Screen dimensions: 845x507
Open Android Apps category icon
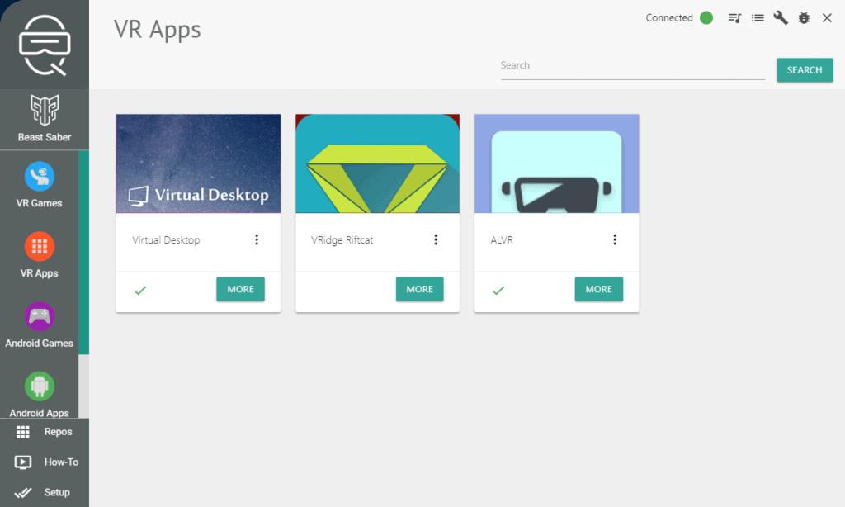point(40,386)
